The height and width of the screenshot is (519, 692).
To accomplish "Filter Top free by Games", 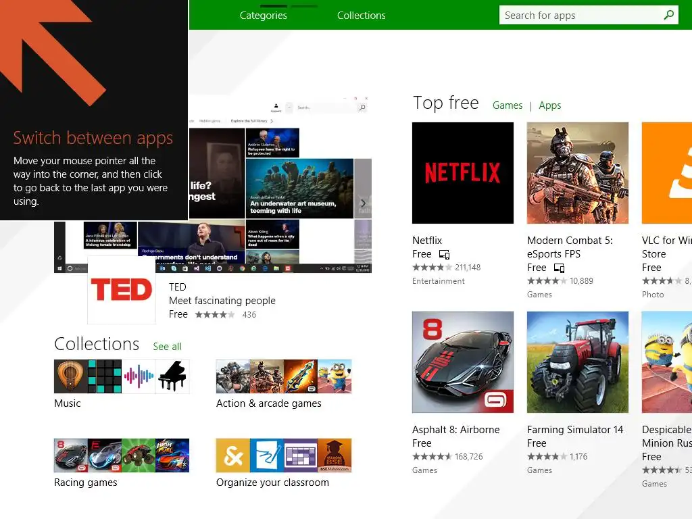I will [x=507, y=105].
